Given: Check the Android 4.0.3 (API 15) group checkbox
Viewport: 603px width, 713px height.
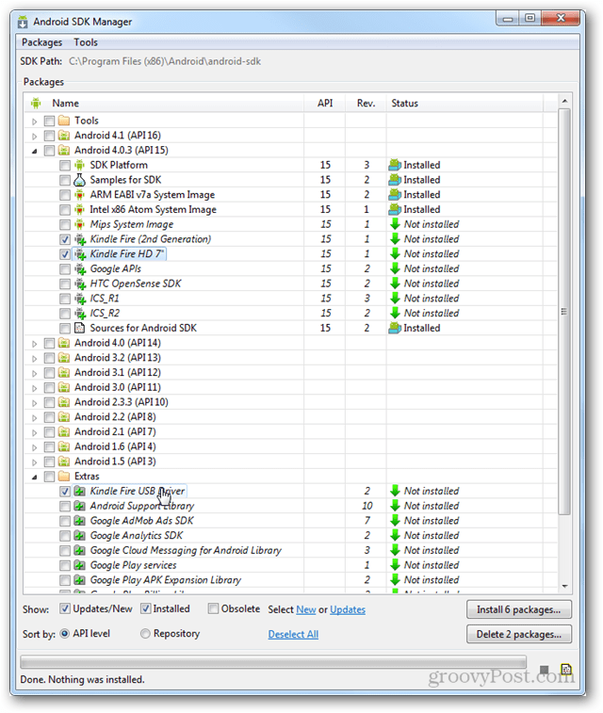Looking at the screenshot, I should pyautogui.click(x=50, y=151).
